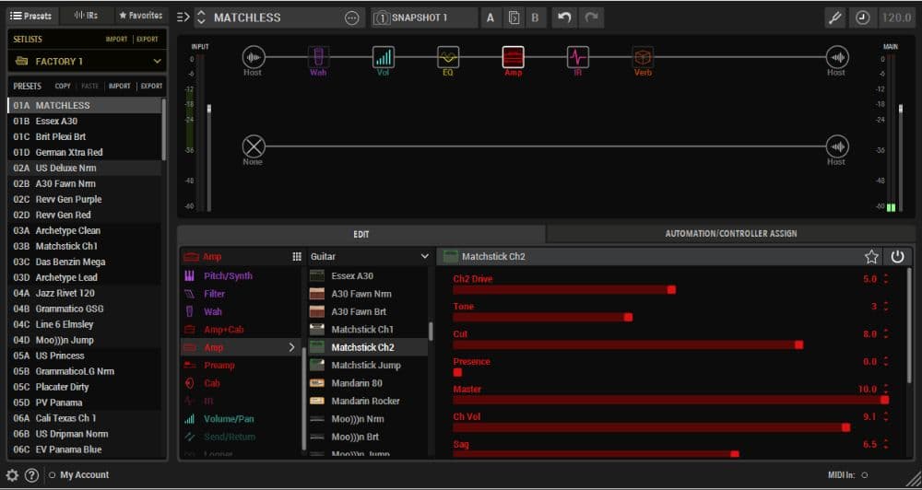Click the undo arrow button
The width and height of the screenshot is (922, 490).
(564, 17)
